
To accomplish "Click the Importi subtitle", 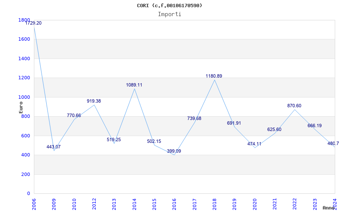I will [x=169, y=14].
